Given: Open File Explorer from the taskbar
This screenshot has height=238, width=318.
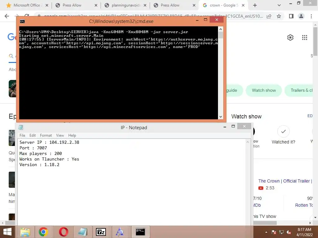Looking at the screenshot, I should click(x=25, y=232).
